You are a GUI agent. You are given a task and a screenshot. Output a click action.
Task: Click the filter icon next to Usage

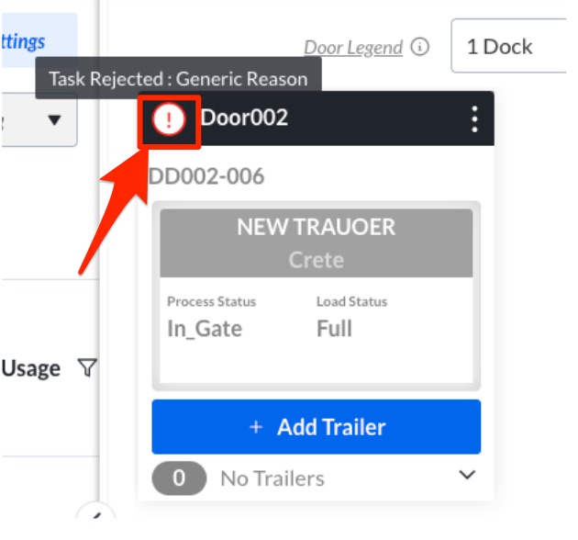[x=86, y=369]
